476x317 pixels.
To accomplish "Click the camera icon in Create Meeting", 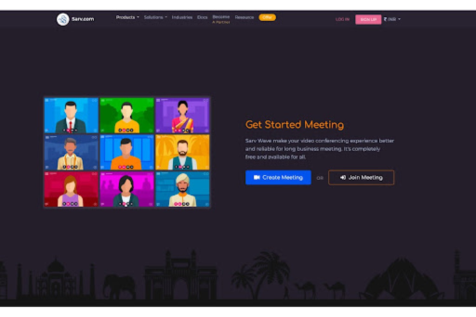I will [x=257, y=178].
